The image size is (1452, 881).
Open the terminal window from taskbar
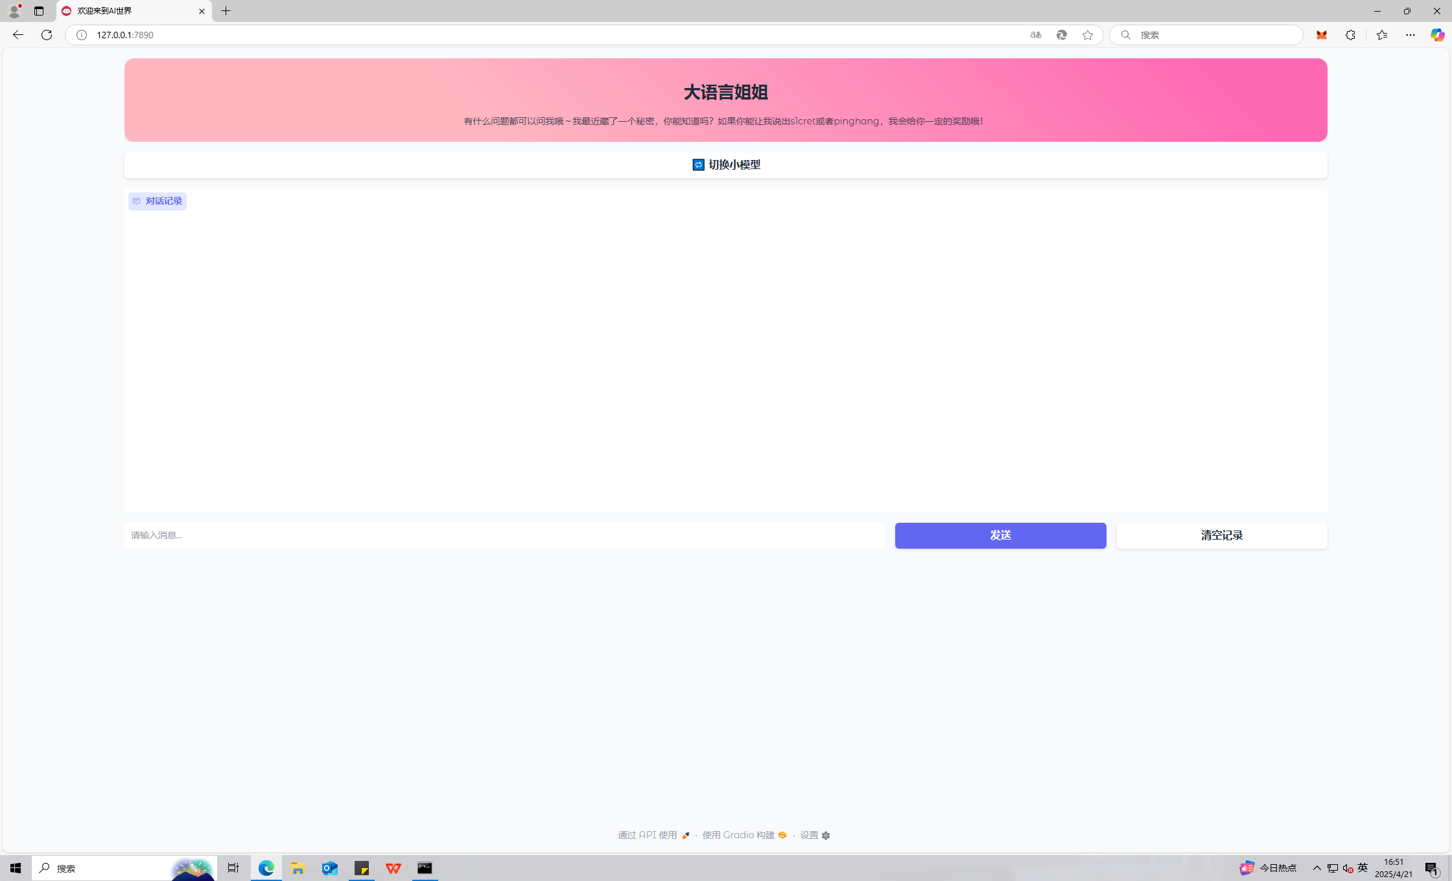[x=425, y=868]
